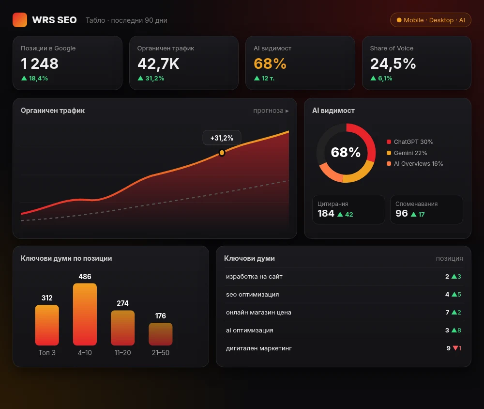Click the green up arrow beside 12 т.
The height and width of the screenshot is (409, 484).
point(257,78)
